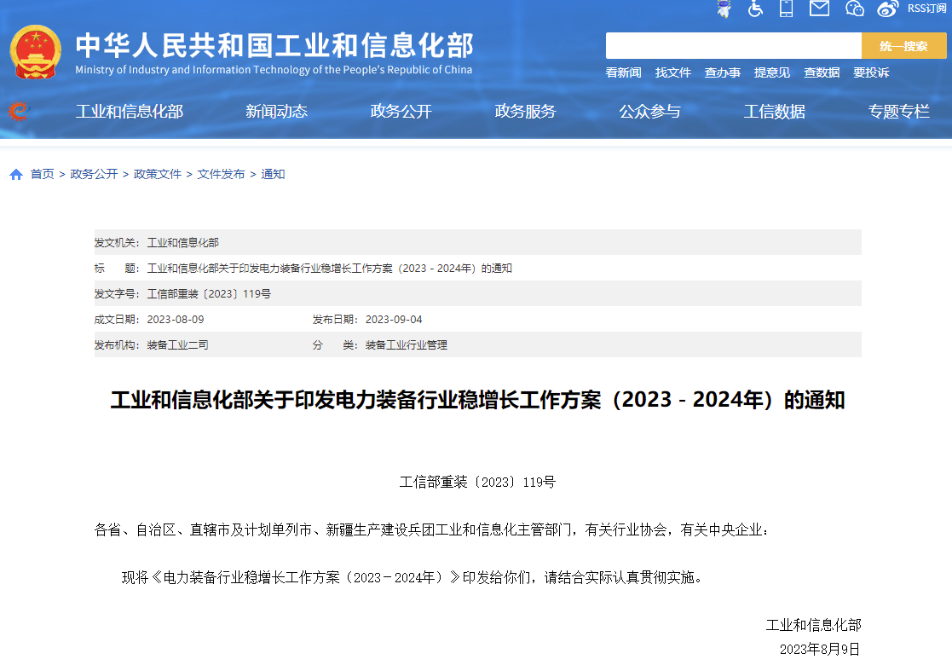Click the date 2023年8月9日
Image resolution: width=952 pixels, height=671 pixels.
pos(820,650)
